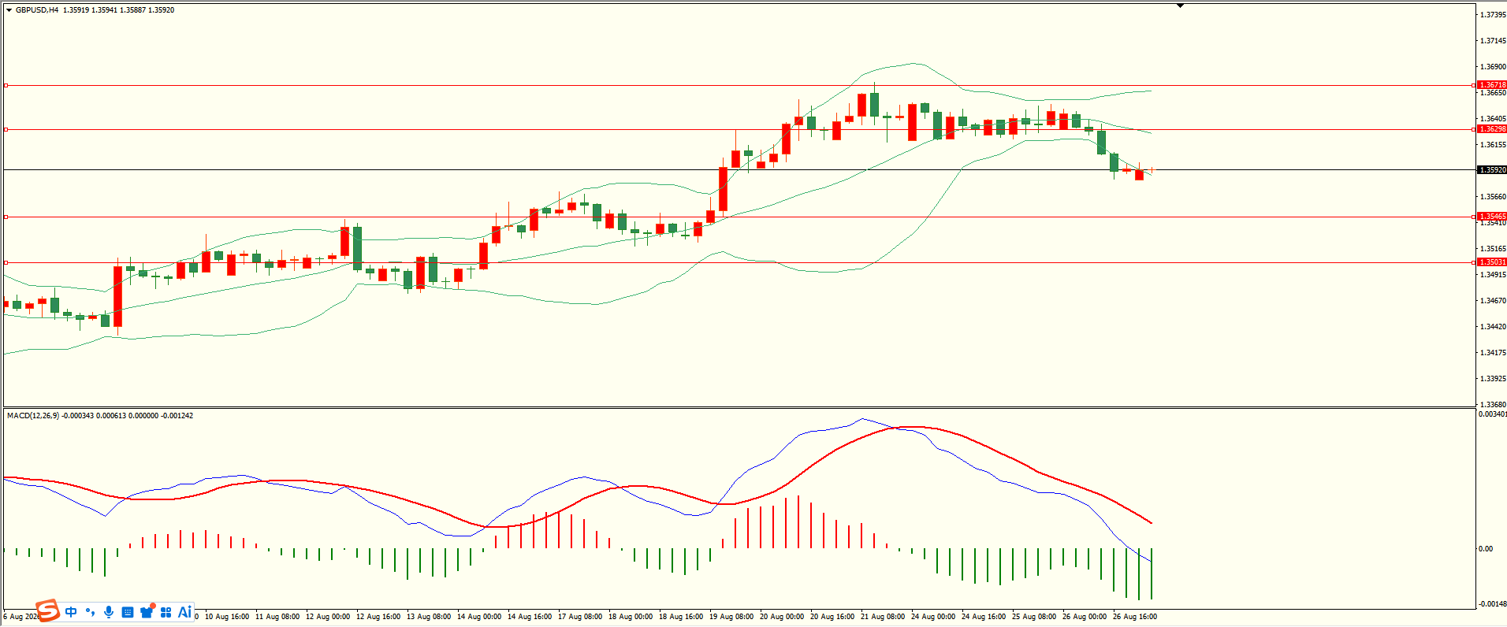
Task: Open the soft keyboard from the IME bar
Action: 128,612
